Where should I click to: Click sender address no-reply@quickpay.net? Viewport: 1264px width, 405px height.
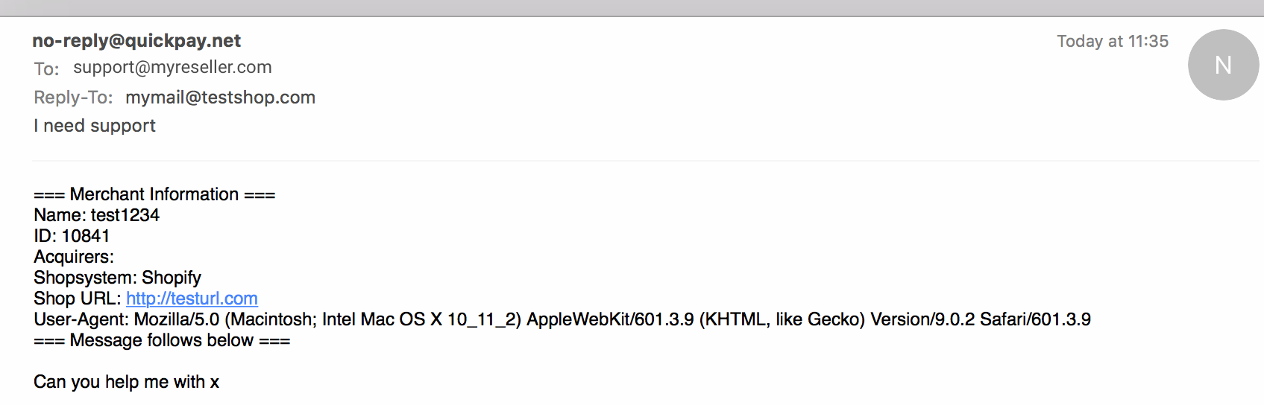[136, 41]
